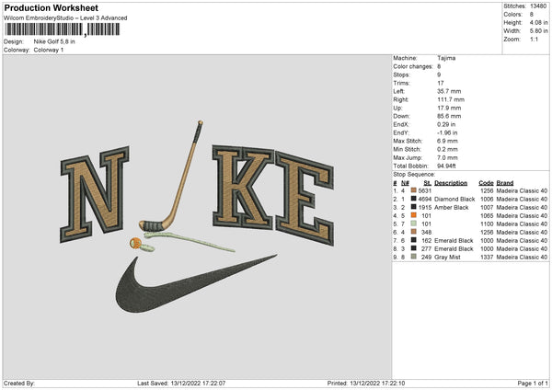This screenshot has height=390, width=552.
Task: Click the Brand column header
Action: [x=504, y=183]
